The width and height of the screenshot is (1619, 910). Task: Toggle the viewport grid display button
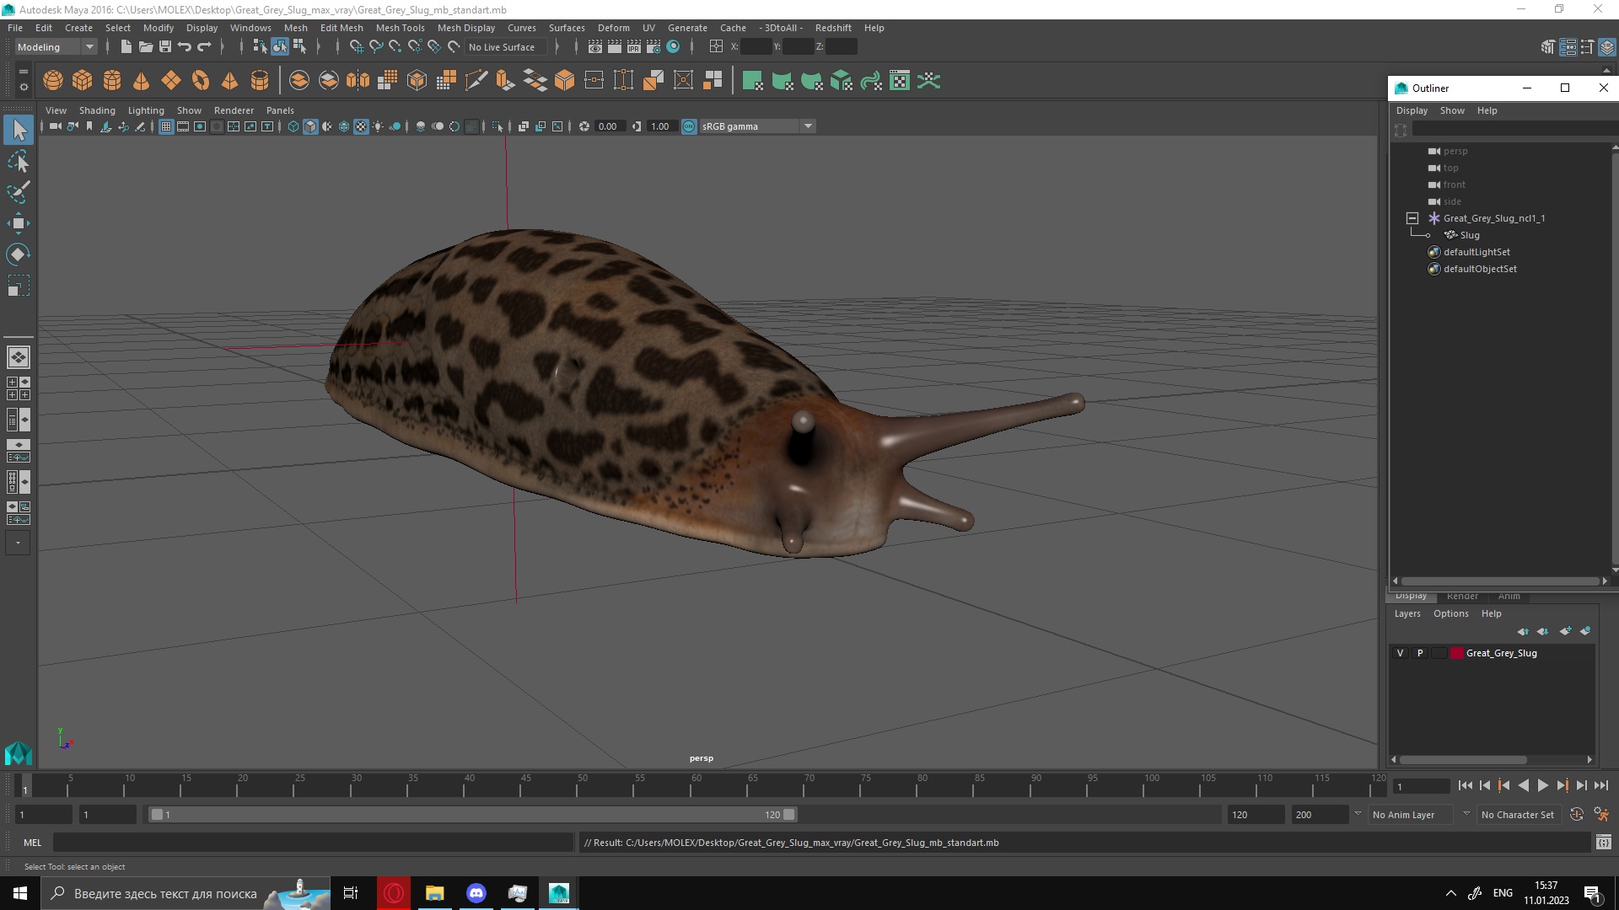(166, 126)
